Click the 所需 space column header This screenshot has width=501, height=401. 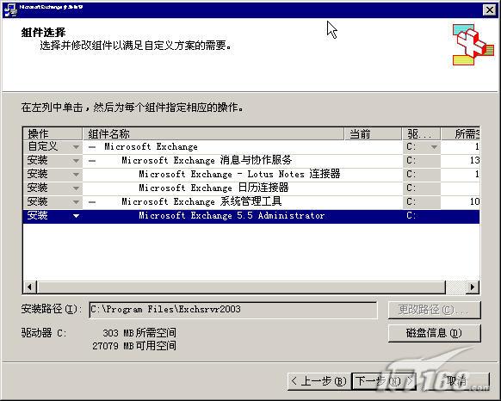coord(460,134)
